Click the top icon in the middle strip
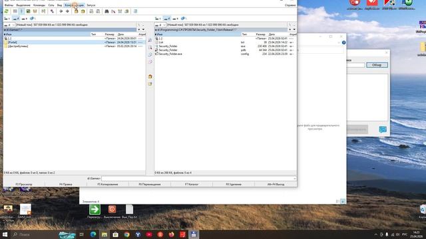Screen dimensions: 426x239 [x=150, y=40]
